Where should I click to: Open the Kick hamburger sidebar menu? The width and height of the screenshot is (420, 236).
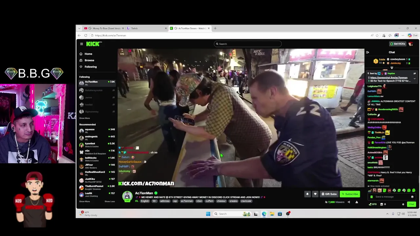coord(81,44)
